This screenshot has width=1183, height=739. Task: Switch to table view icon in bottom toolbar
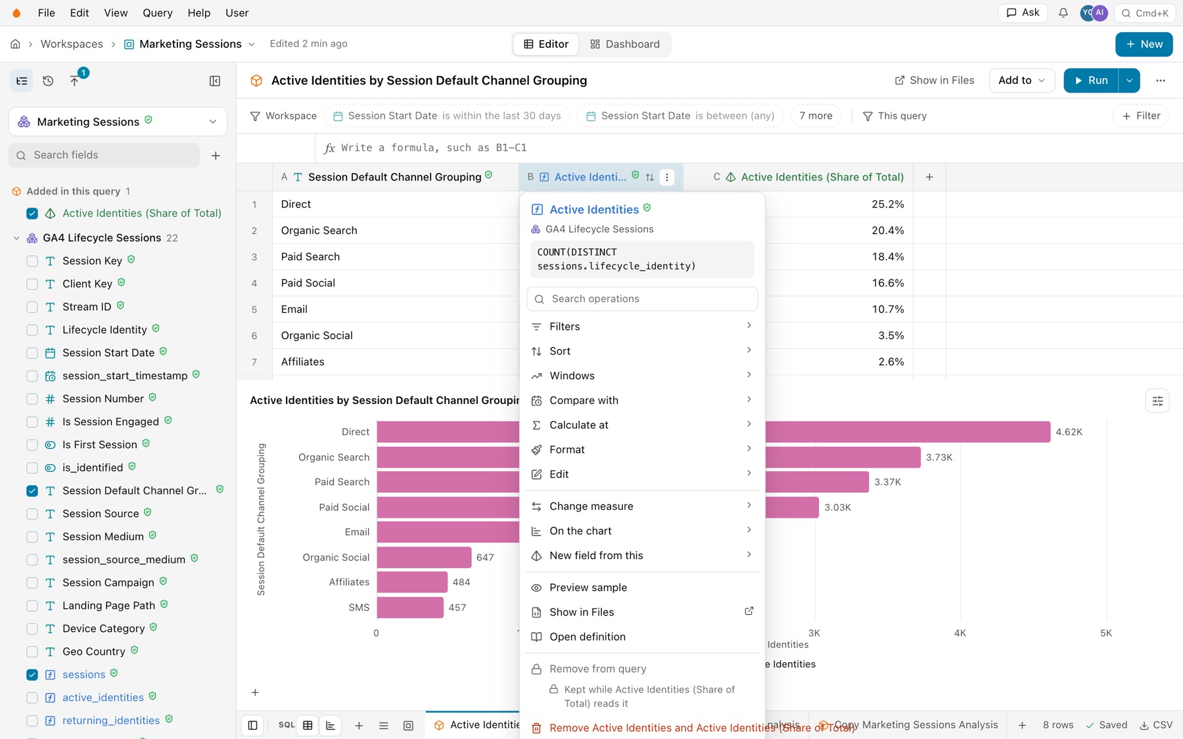(x=308, y=725)
